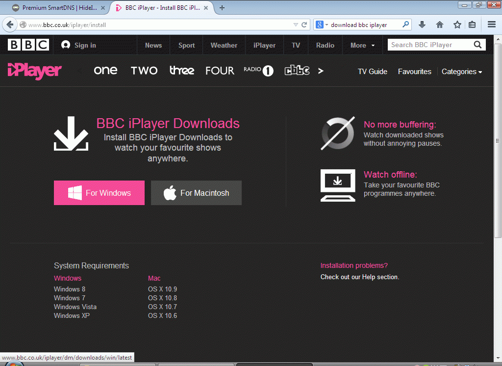Image resolution: width=502 pixels, height=366 pixels.
Task: Open iPlayer in the BBC navigation
Action: click(x=264, y=45)
